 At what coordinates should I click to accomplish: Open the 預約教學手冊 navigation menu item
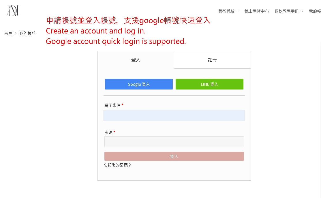tap(286, 11)
